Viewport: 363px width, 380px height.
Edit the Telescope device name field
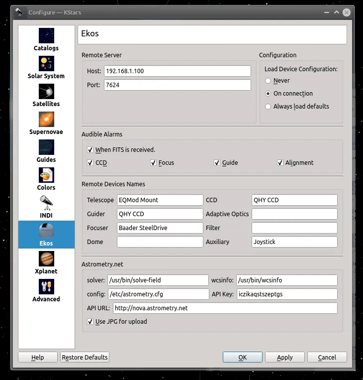160,200
